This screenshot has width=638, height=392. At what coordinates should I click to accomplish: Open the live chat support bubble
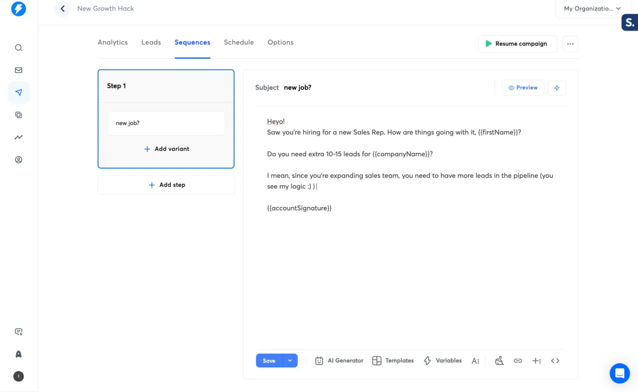click(x=620, y=373)
